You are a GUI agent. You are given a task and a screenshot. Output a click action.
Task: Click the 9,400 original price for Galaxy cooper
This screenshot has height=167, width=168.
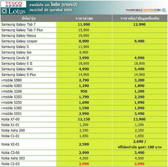(x=139, y=41)
